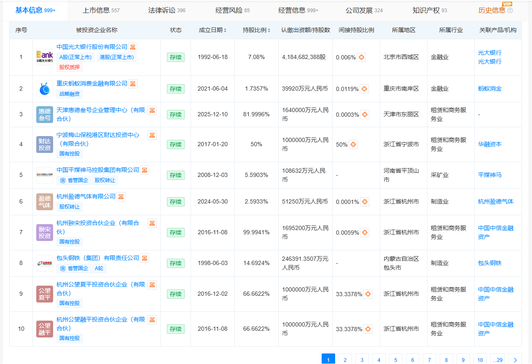Open the 法律诉讼 tab

[167, 10]
